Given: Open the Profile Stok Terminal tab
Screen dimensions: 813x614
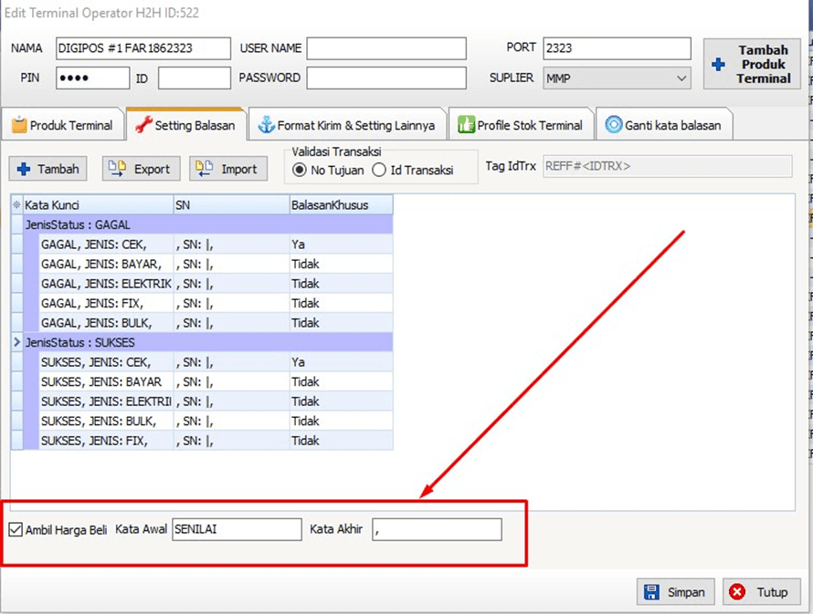Looking at the screenshot, I should [519, 125].
